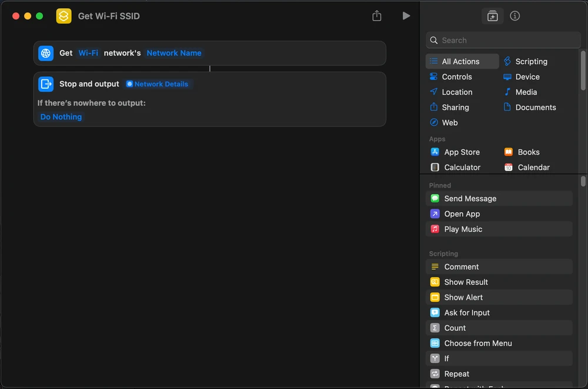Screen dimensions: 588x389
Task: Click the actions list scrollbar
Action: coord(583,182)
